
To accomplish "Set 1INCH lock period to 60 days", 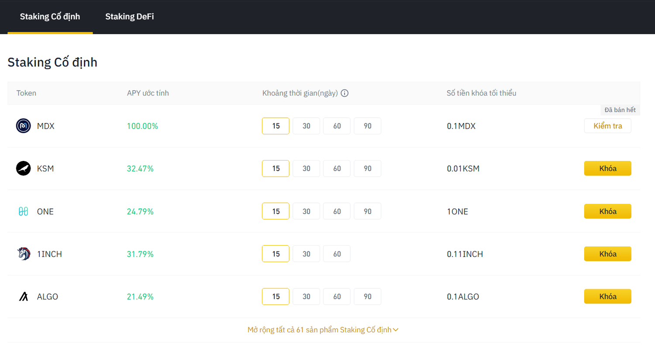I will [x=337, y=254].
